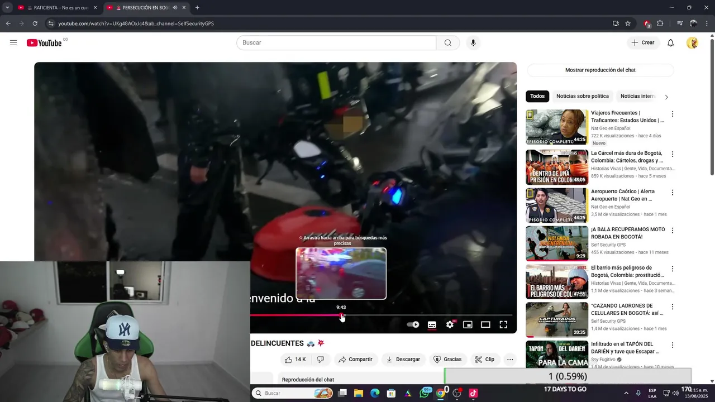Open options for the Viajeros Frecuentes video
This screenshot has height=402, width=715.
point(672,114)
